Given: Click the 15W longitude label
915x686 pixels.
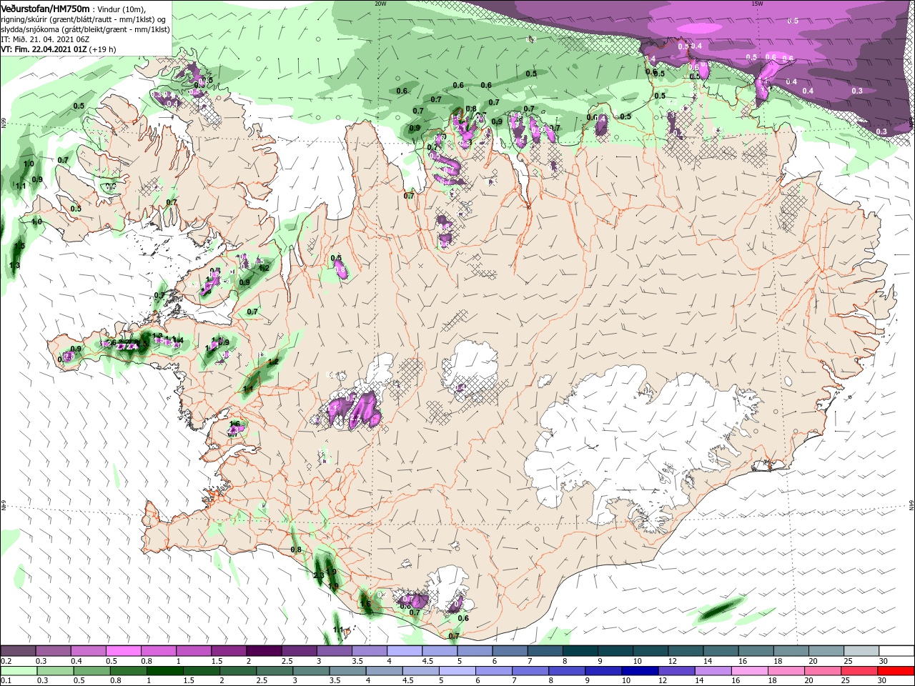Looking at the screenshot, I should point(758,3).
